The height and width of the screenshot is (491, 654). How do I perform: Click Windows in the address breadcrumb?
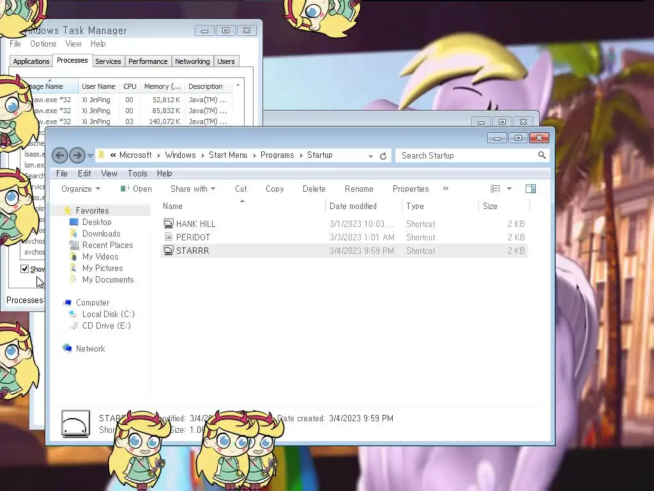point(180,155)
